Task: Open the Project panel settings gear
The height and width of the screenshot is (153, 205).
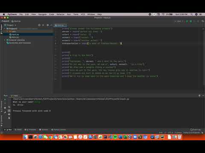Action: [47, 25]
